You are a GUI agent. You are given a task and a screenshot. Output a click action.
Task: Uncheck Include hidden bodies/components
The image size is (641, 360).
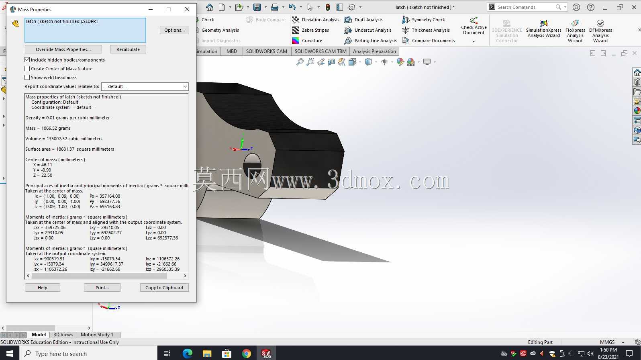[x=27, y=60]
